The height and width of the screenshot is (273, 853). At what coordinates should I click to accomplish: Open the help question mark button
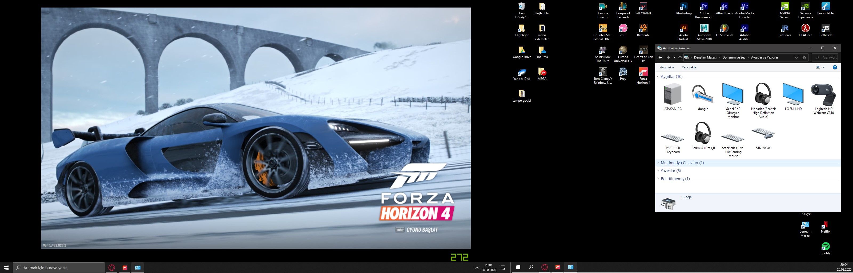(x=835, y=67)
